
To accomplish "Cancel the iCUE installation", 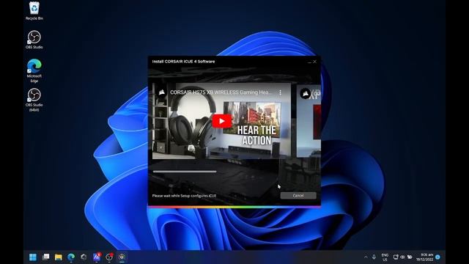I will click(x=298, y=196).
